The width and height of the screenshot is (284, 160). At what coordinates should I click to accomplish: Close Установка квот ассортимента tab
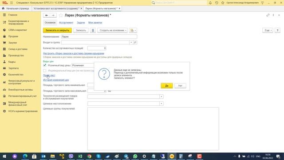81,8
